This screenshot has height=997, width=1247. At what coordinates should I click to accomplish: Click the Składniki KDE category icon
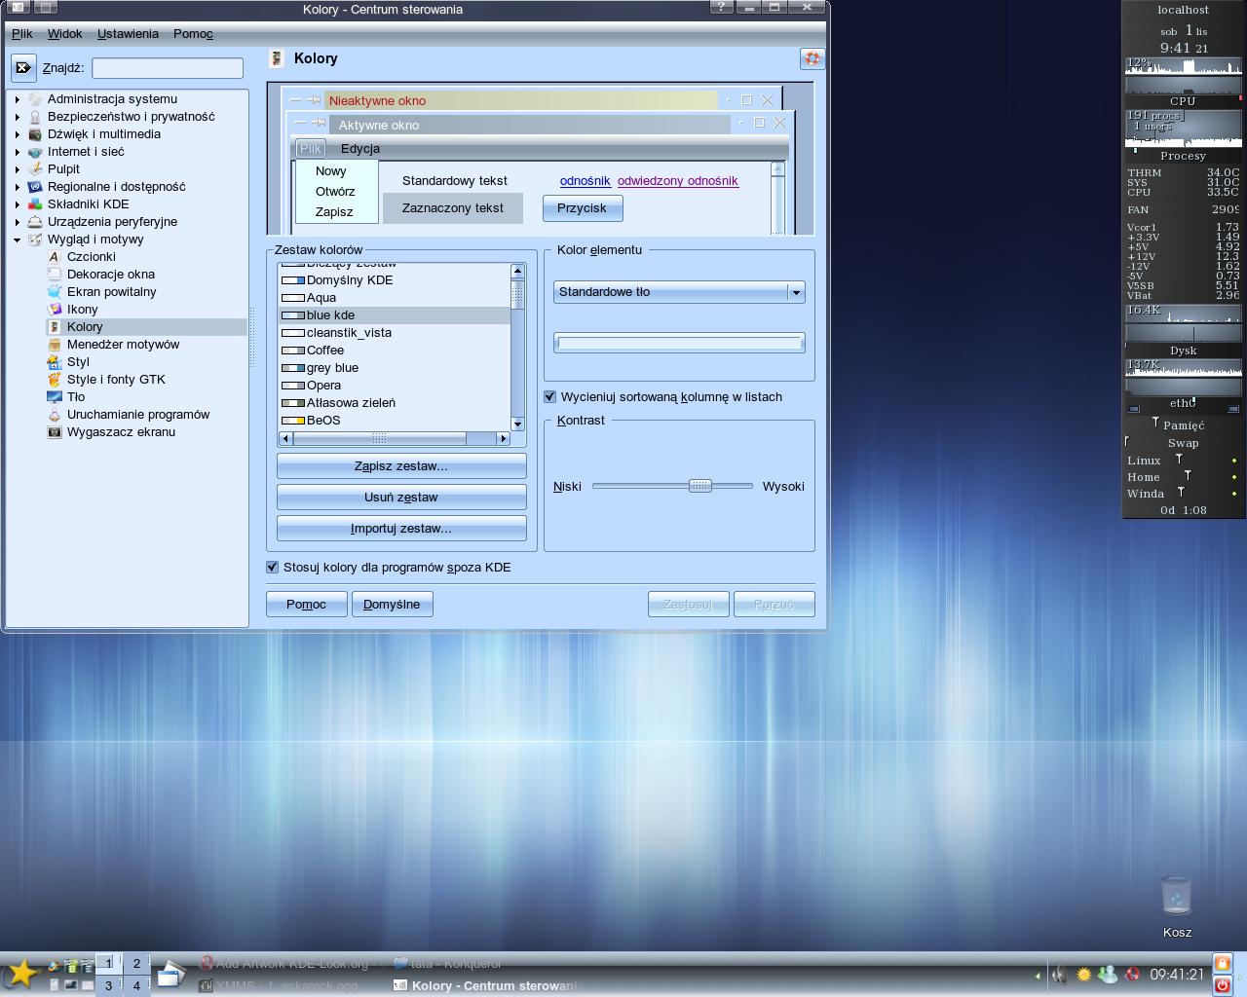(35, 204)
